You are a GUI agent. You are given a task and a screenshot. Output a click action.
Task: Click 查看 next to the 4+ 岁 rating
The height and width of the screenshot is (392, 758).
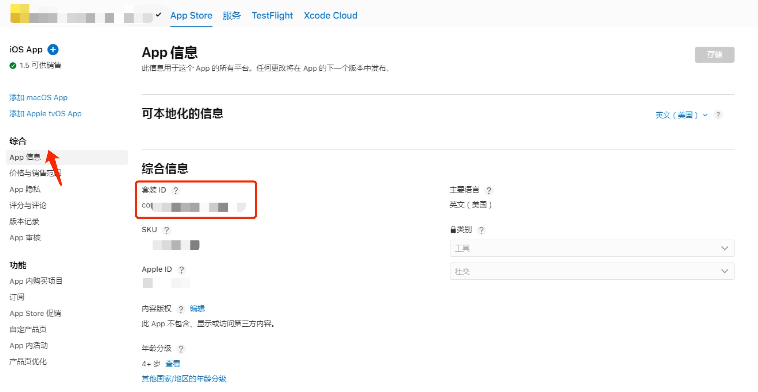(x=173, y=363)
